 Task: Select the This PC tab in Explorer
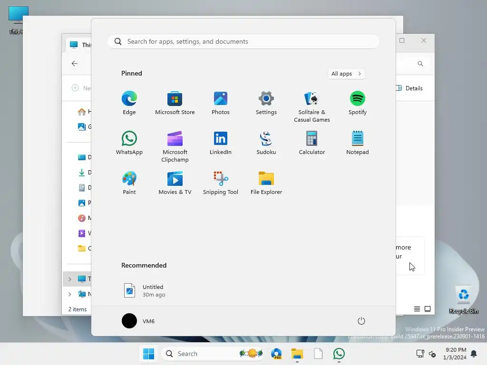(79, 45)
